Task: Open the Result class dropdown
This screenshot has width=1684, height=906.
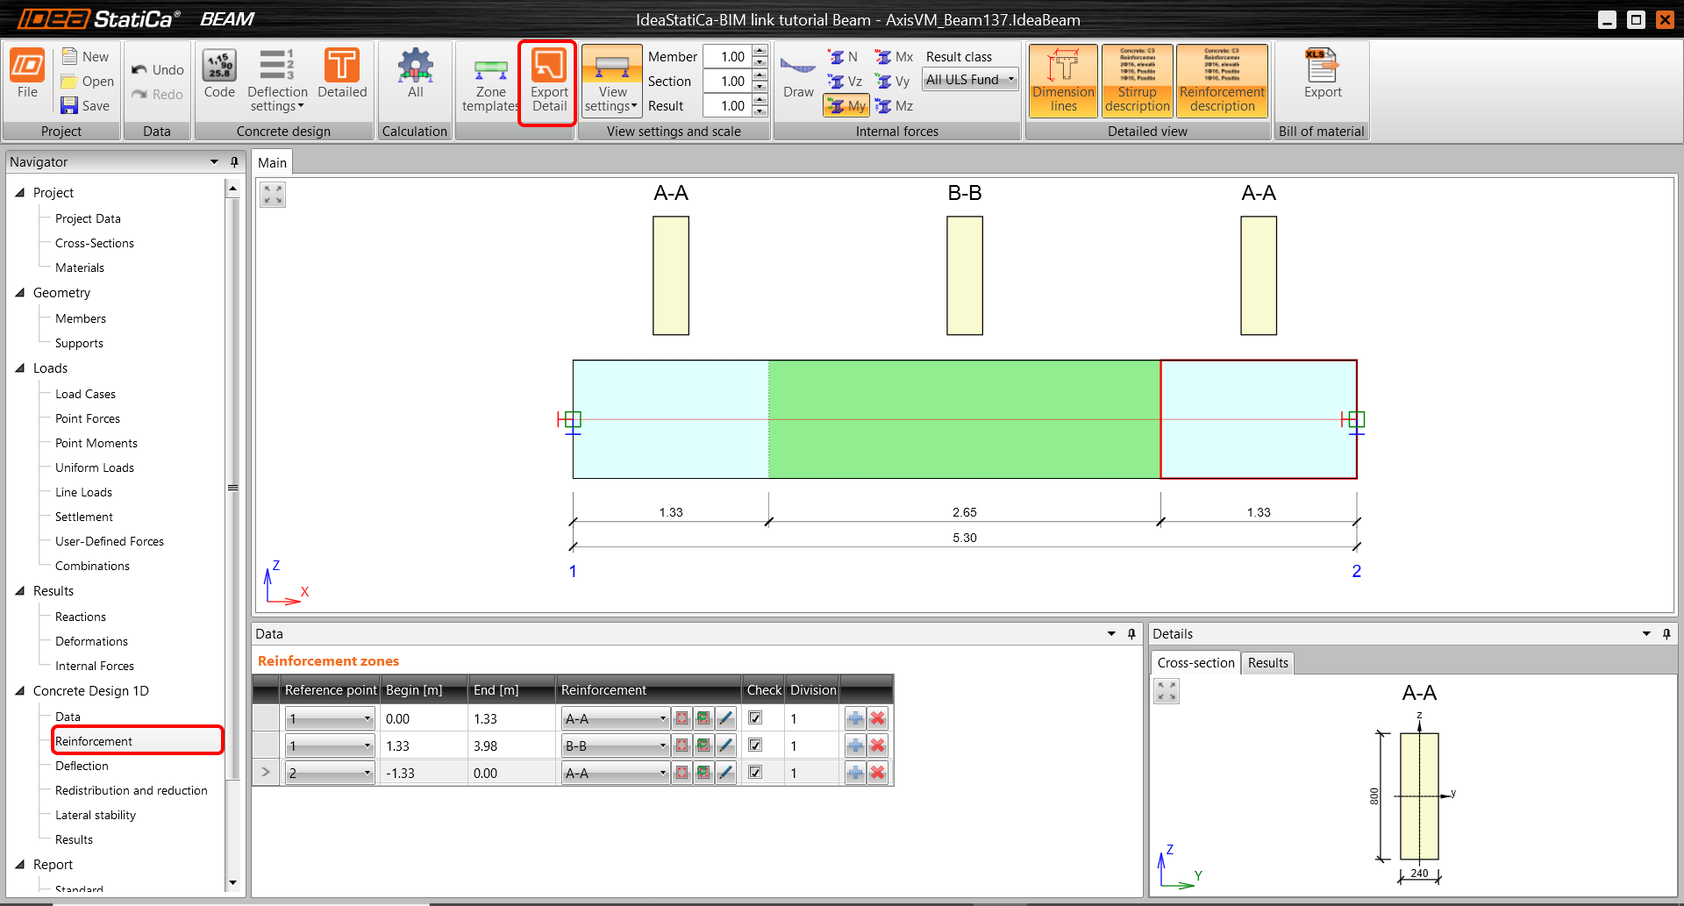Action: (x=970, y=80)
